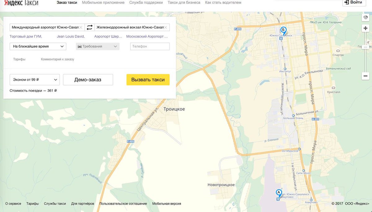The image size is (372, 212).
Task: Choose suggestion Торговый дом ГУМ
Action: (x=26, y=37)
